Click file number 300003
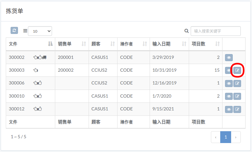The width and height of the screenshot is (252, 152). [17, 70]
